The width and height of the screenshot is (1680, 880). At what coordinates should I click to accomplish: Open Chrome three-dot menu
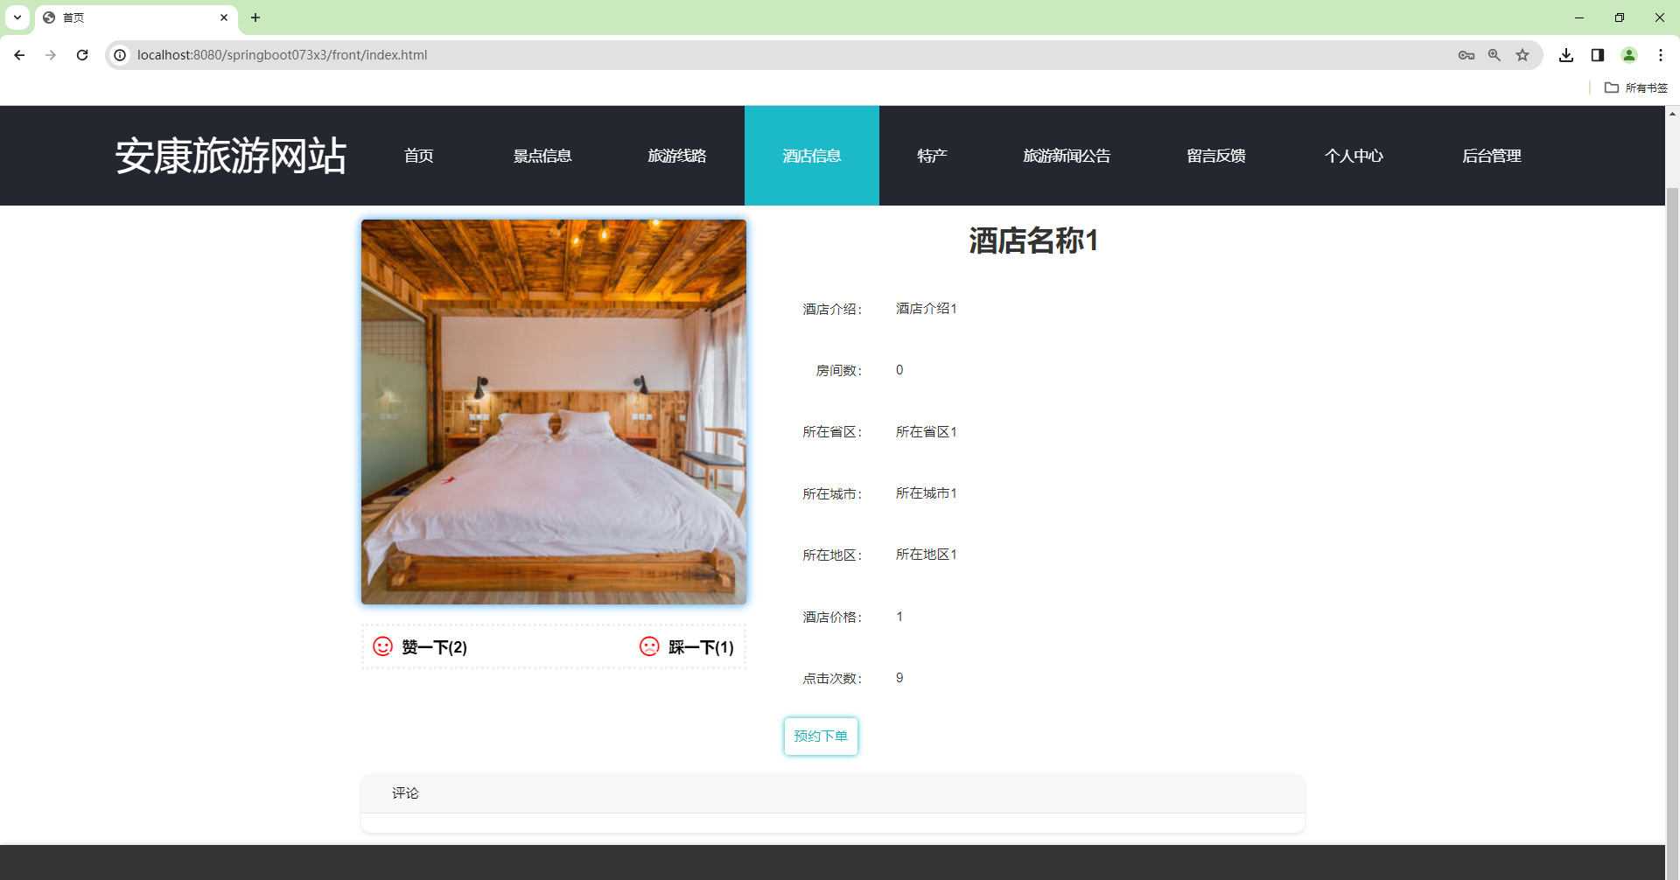coord(1661,55)
